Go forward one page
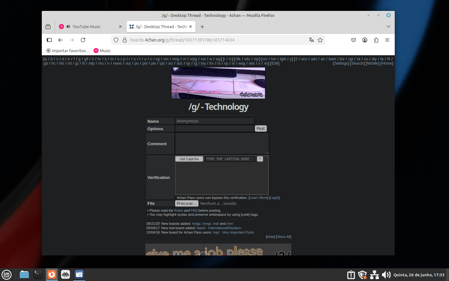 [x=72, y=40]
